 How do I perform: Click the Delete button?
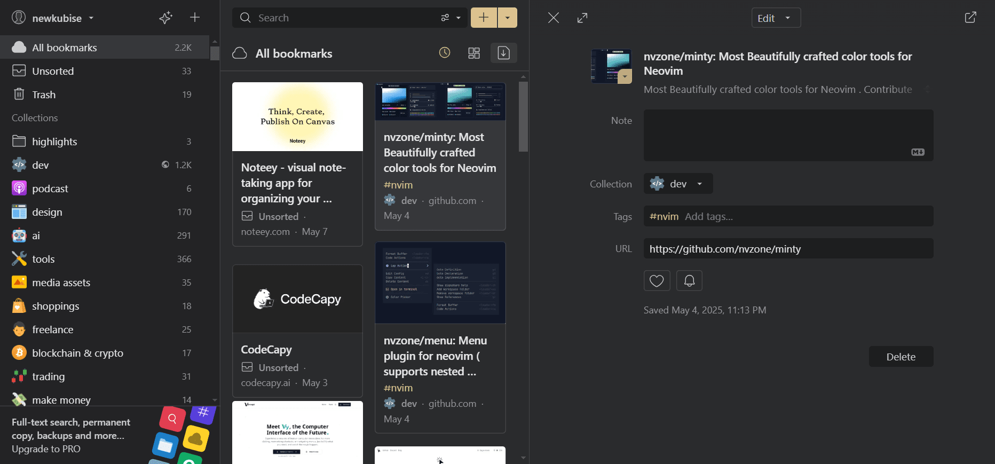pyautogui.click(x=901, y=357)
